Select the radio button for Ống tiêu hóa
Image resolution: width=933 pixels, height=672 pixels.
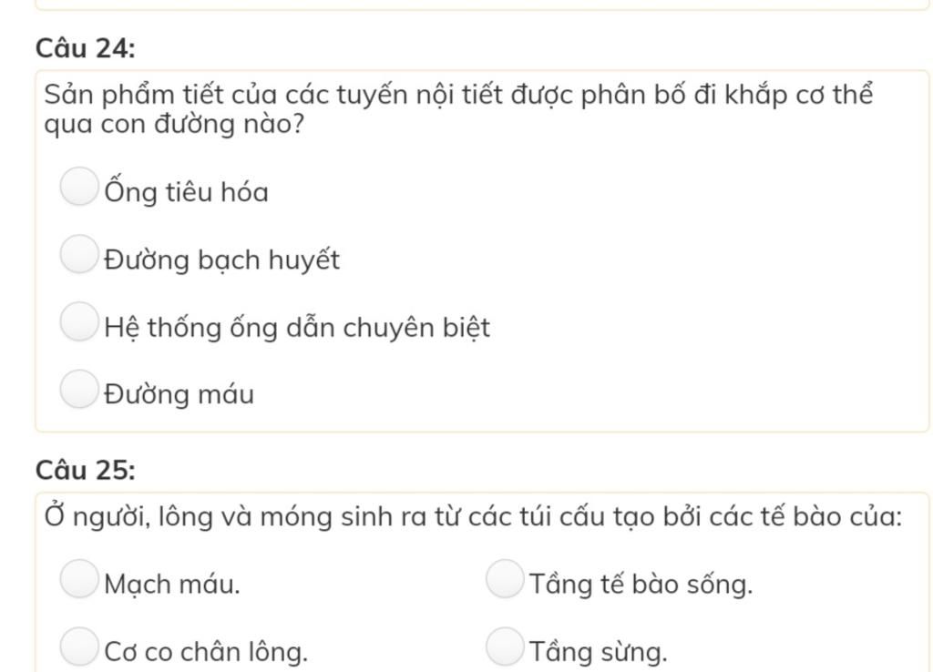tap(79, 186)
